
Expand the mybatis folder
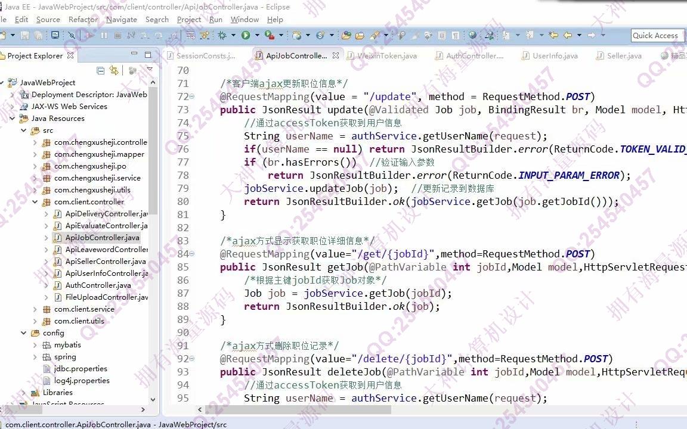35,345
